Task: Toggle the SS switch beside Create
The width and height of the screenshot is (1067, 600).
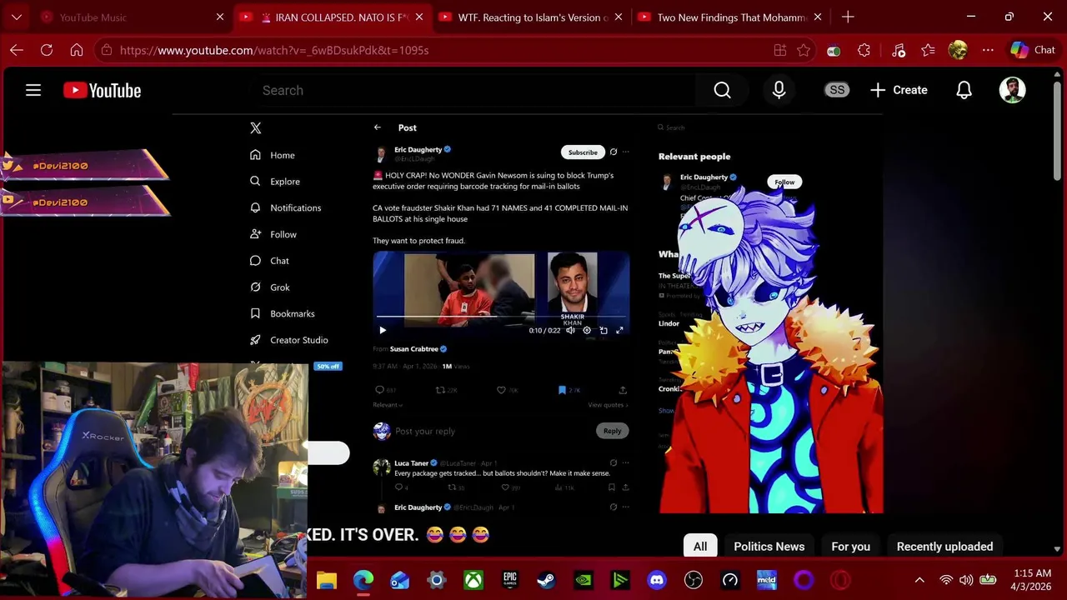Action: click(x=837, y=90)
